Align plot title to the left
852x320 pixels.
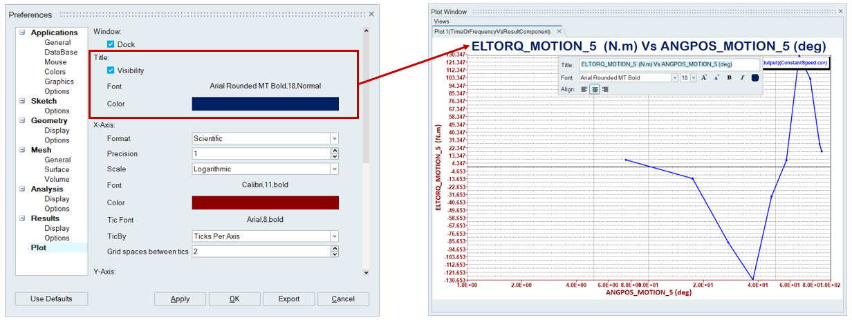[x=584, y=89]
